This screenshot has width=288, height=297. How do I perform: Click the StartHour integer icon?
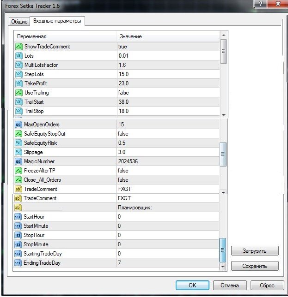[x=18, y=217]
